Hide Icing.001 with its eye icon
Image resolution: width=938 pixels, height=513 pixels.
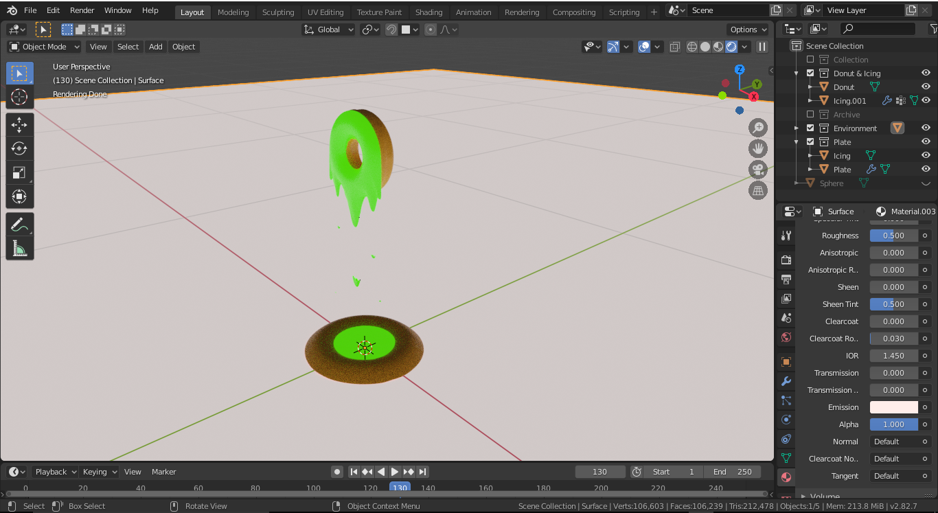pos(926,100)
